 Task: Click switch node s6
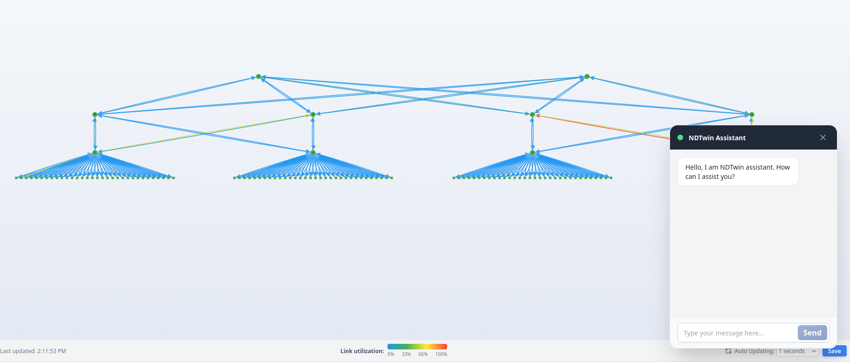313,114
